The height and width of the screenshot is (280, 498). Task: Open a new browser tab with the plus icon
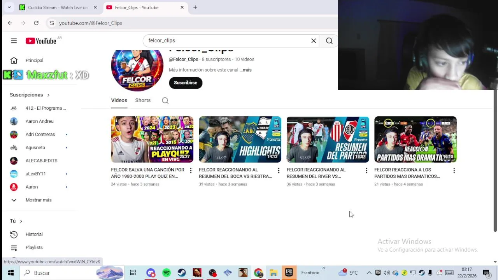click(x=195, y=7)
